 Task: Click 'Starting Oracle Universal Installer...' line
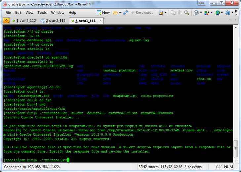pos(41,117)
